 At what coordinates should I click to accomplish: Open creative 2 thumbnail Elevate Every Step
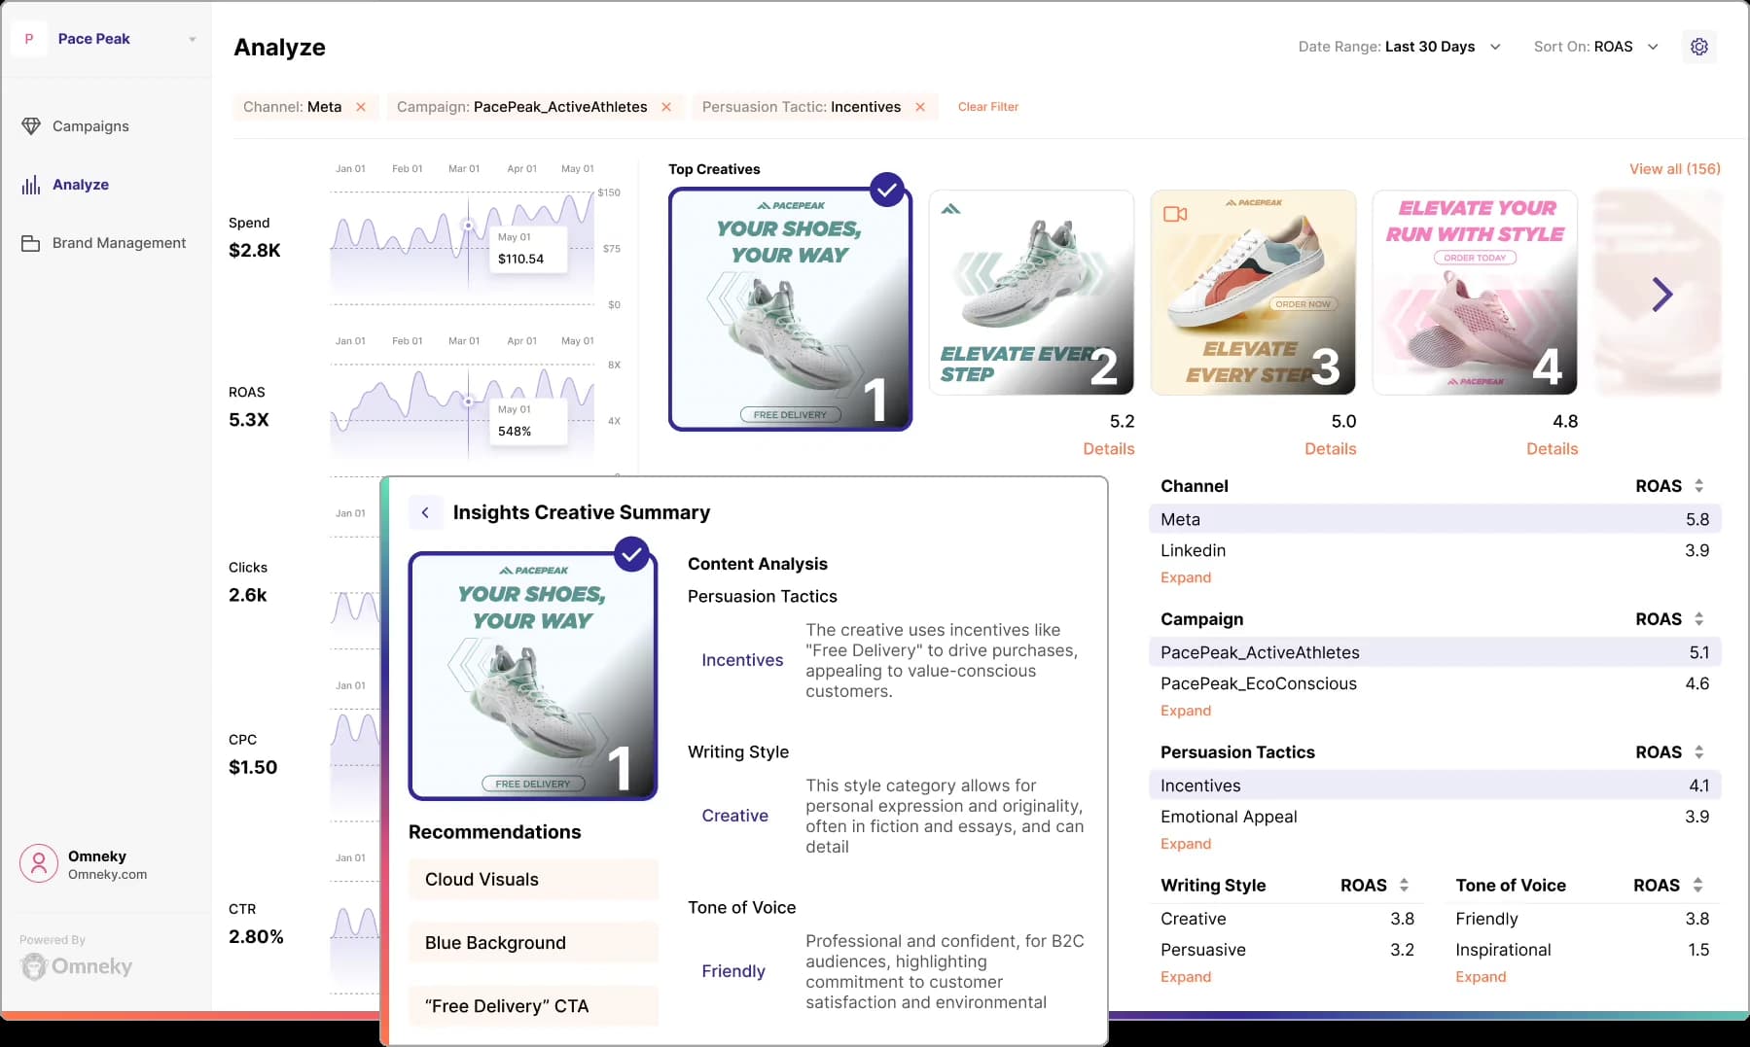pos(1031,293)
